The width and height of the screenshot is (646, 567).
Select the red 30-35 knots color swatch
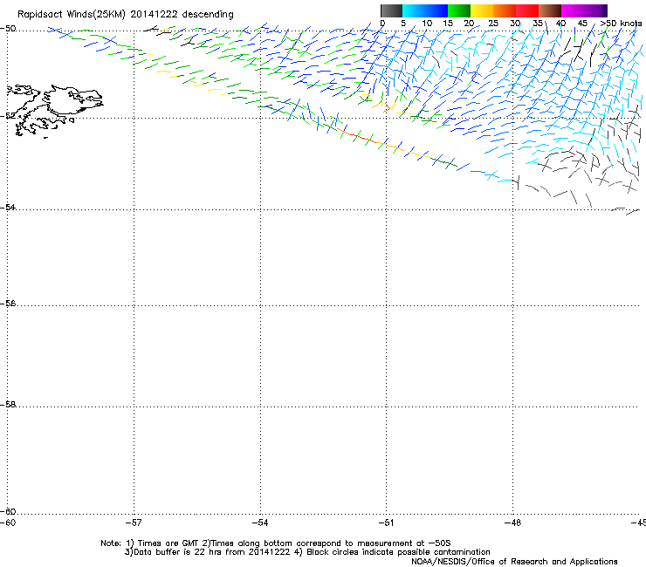(527, 10)
